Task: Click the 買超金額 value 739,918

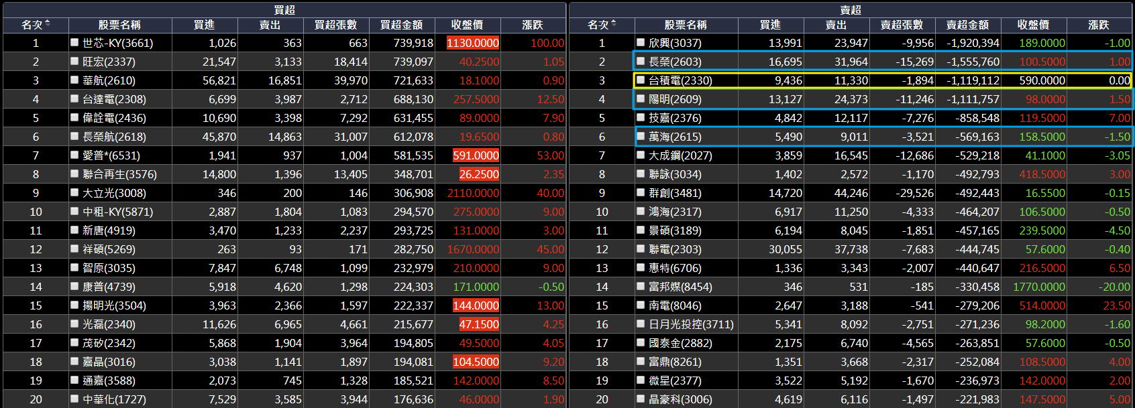Action: click(x=413, y=43)
